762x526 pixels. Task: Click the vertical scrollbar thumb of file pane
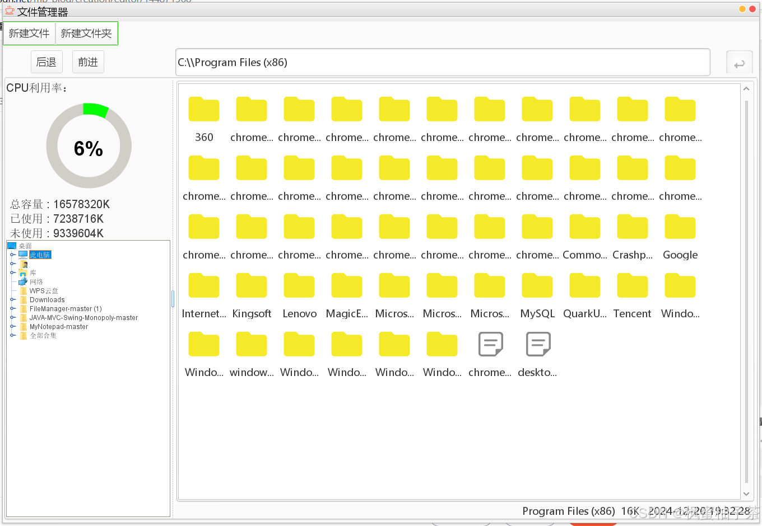(746, 291)
